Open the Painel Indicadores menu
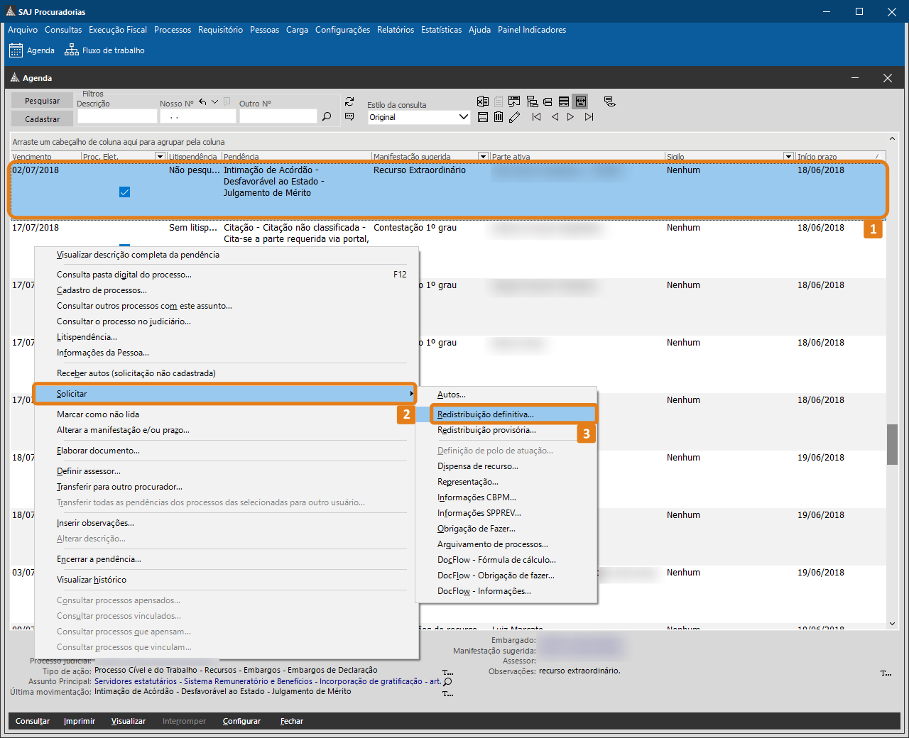 pos(532,30)
